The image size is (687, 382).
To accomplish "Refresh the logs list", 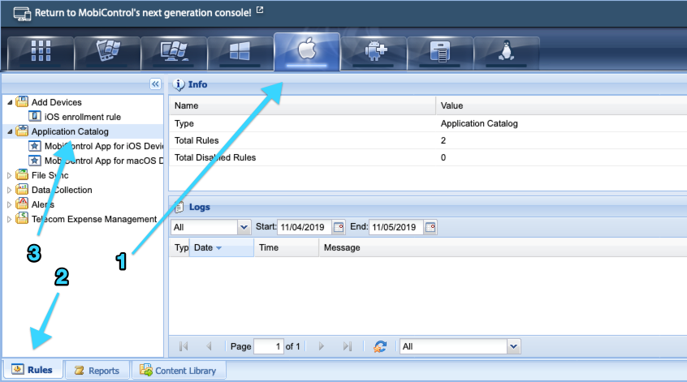I will coord(380,346).
